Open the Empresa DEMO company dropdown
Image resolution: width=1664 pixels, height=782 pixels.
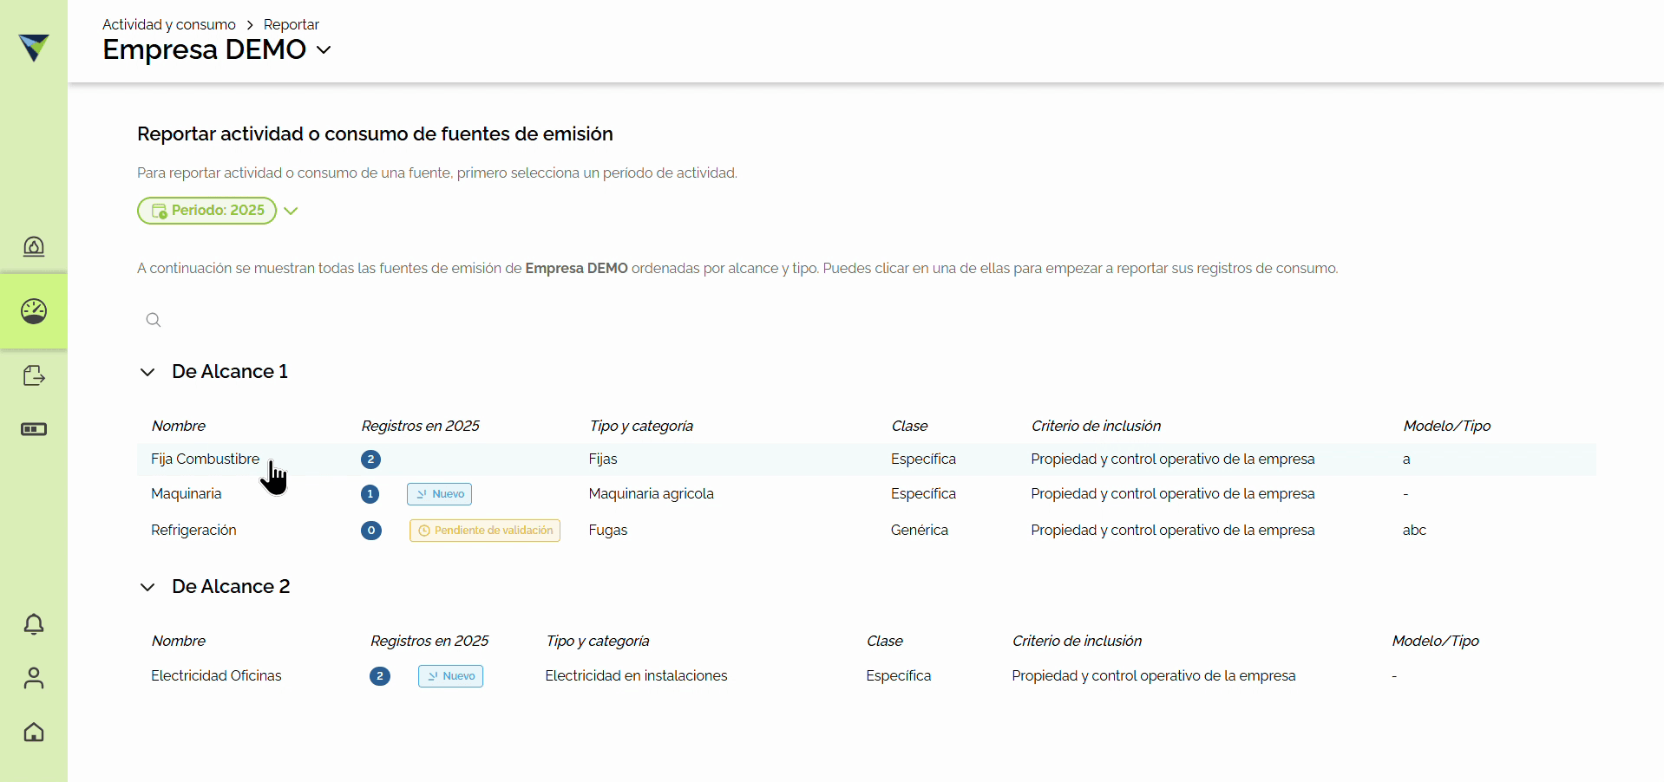pos(324,50)
